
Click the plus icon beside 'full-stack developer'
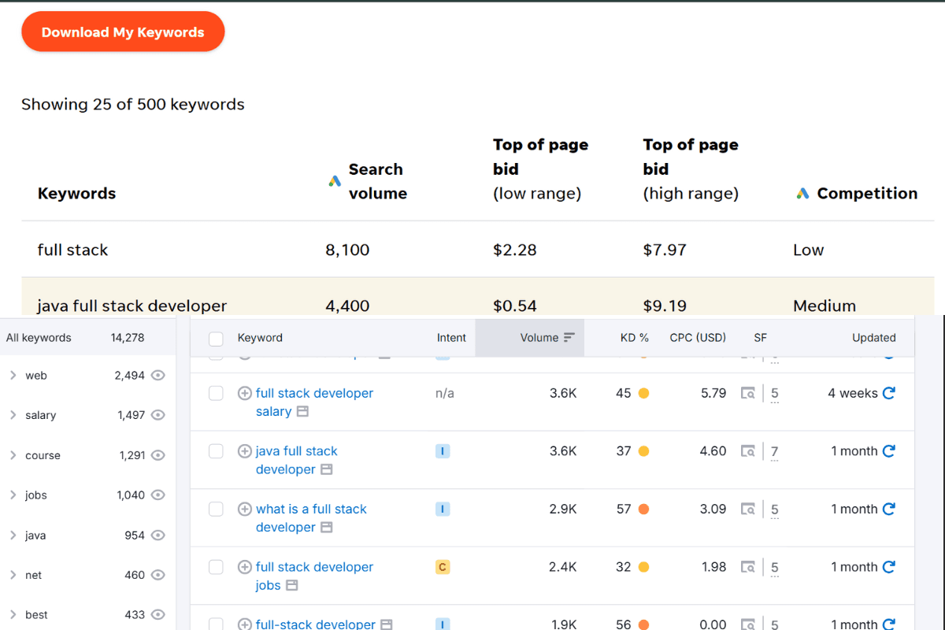pyautogui.click(x=245, y=624)
